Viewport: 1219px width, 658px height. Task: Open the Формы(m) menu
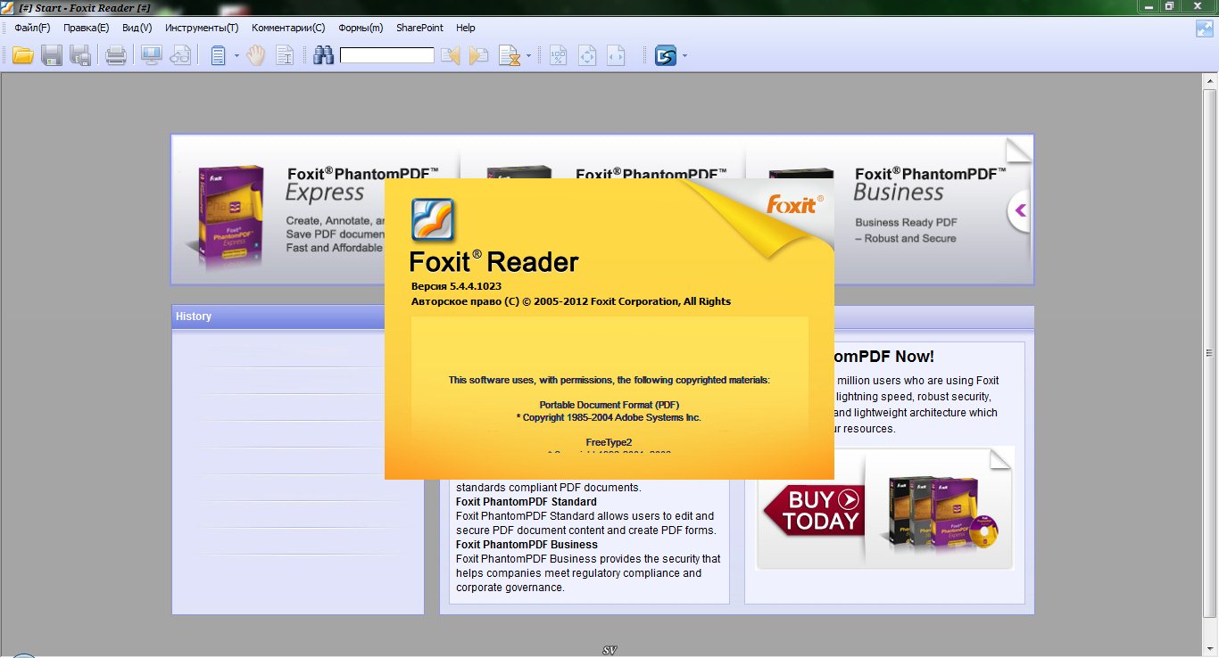pyautogui.click(x=361, y=28)
